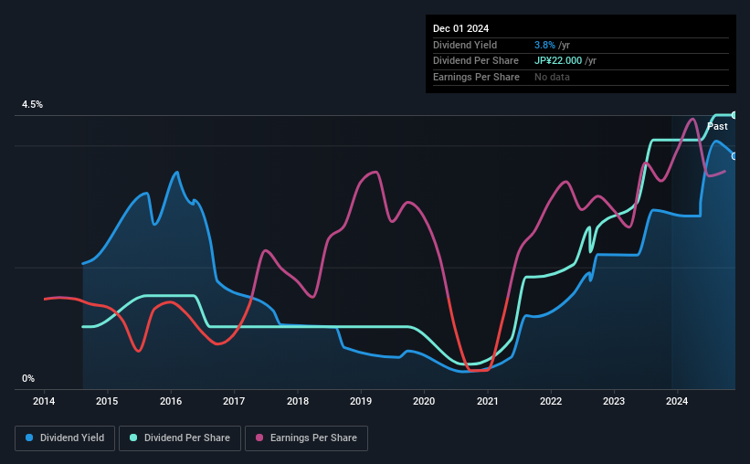Image resolution: width=750 pixels, height=464 pixels.
Task: Click the 4.5% y-axis label
Action: [x=32, y=104]
